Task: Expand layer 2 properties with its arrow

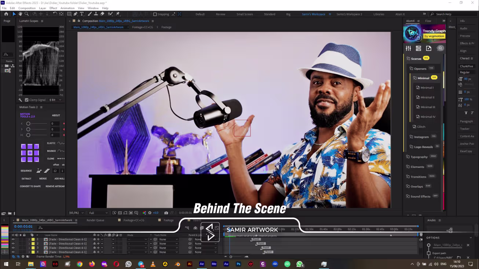Action: tap(29, 244)
